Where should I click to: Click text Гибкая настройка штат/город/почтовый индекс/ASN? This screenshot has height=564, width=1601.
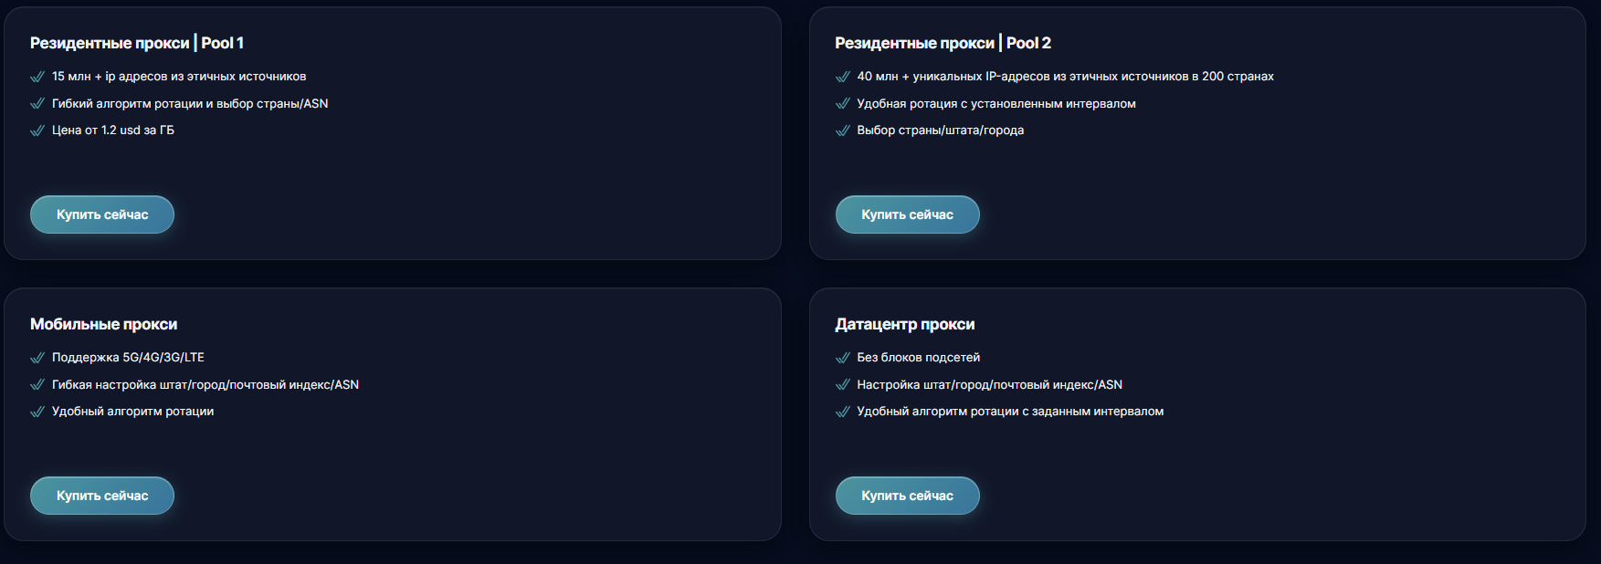(x=205, y=384)
